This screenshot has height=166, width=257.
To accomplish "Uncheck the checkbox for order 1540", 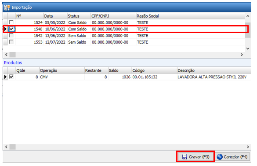I will tap(11, 29).
